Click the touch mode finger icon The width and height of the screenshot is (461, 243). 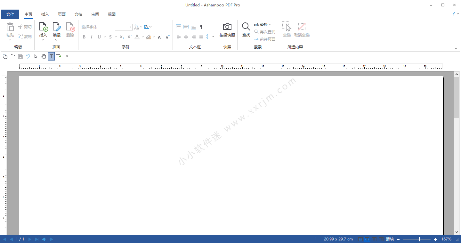(x=5, y=56)
